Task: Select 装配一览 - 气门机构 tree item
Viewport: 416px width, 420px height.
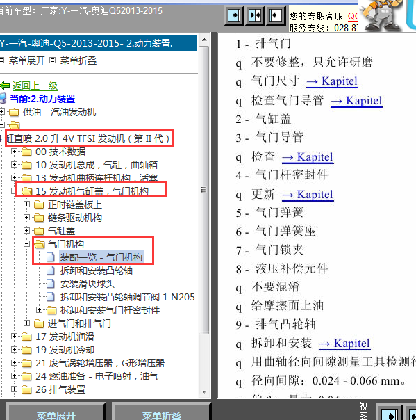Action: (101, 257)
